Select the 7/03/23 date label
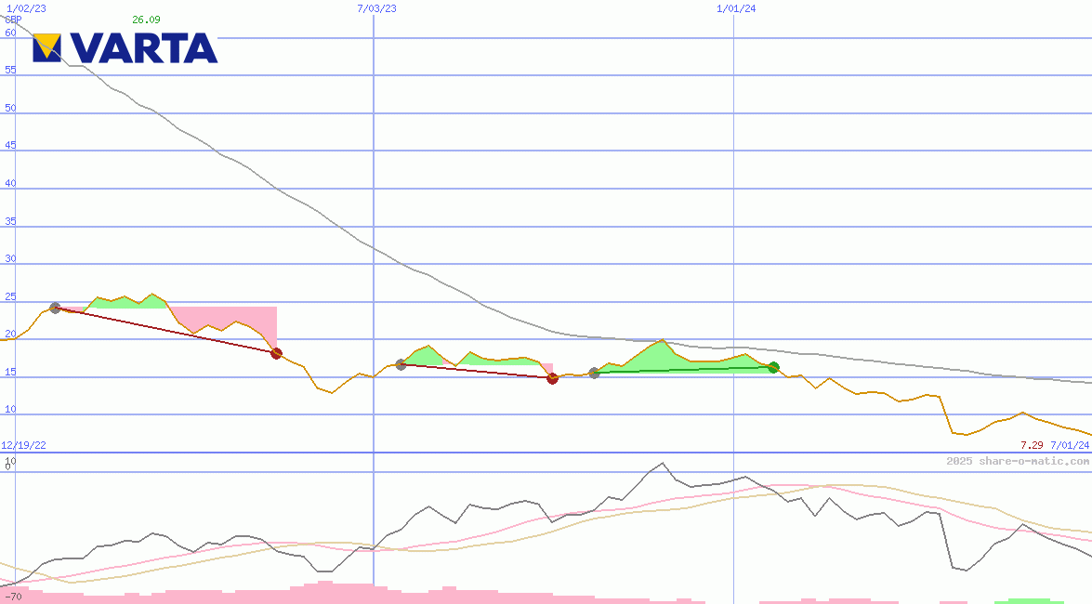The width and height of the screenshot is (1092, 604). click(x=376, y=8)
